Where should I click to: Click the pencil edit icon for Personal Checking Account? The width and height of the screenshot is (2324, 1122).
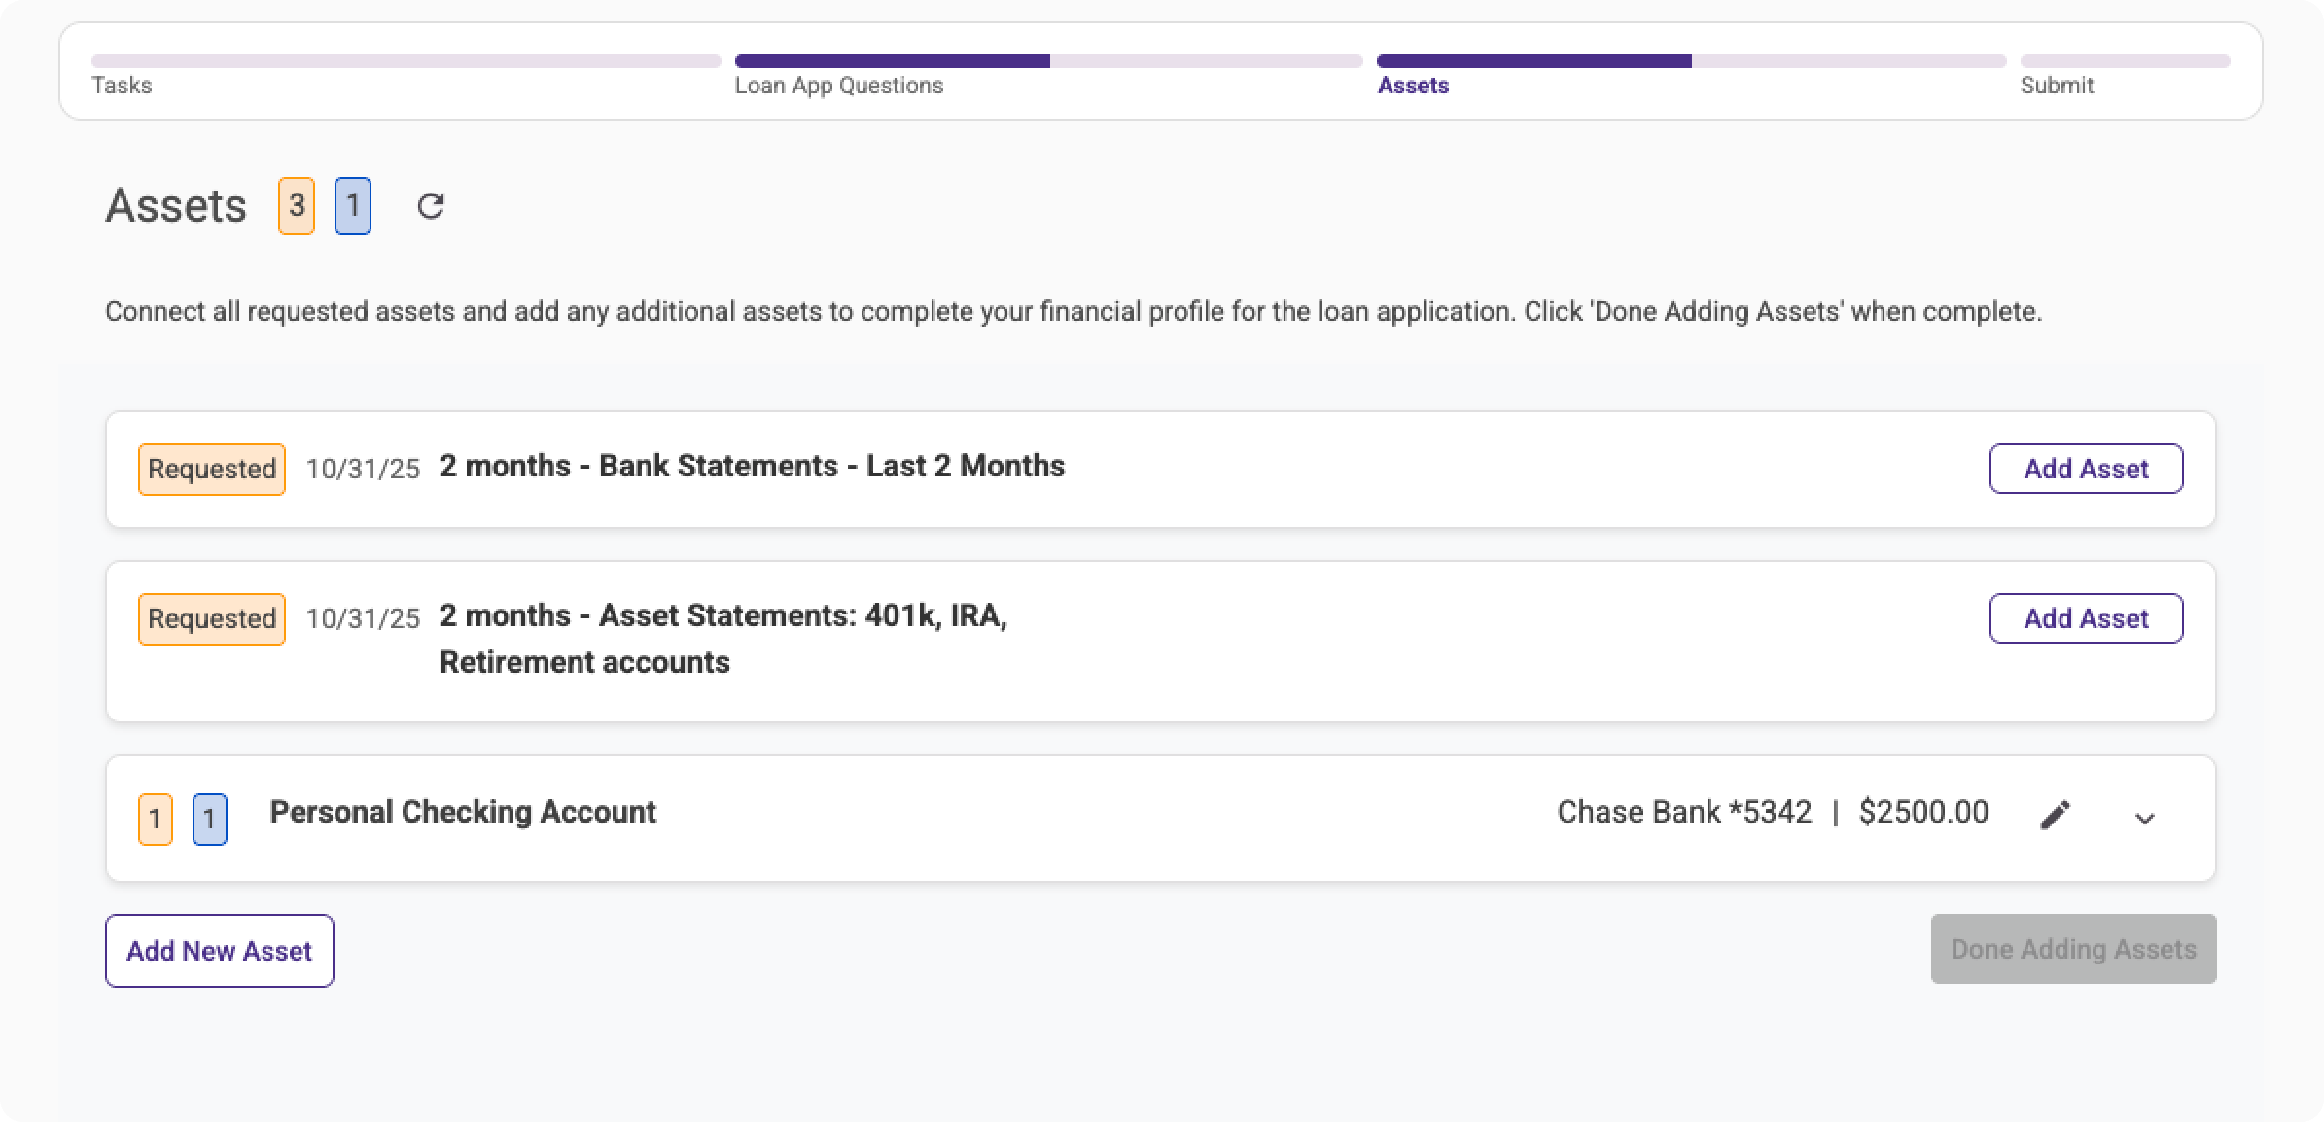(2054, 816)
